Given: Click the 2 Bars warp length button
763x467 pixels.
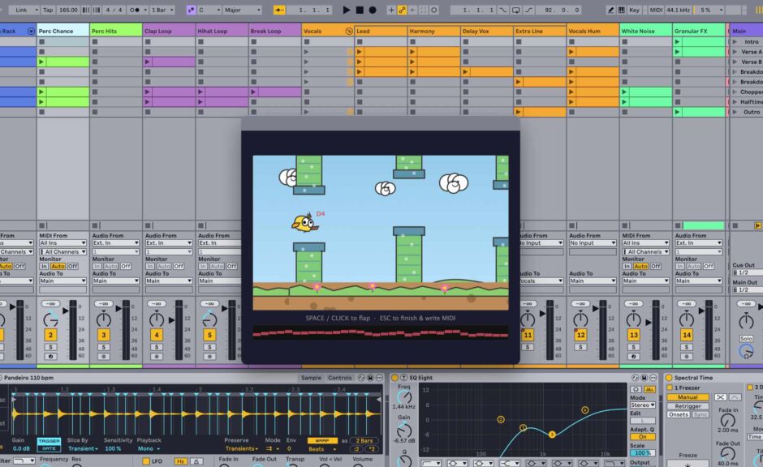Looking at the screenshot, I should [x=364, y=441].
